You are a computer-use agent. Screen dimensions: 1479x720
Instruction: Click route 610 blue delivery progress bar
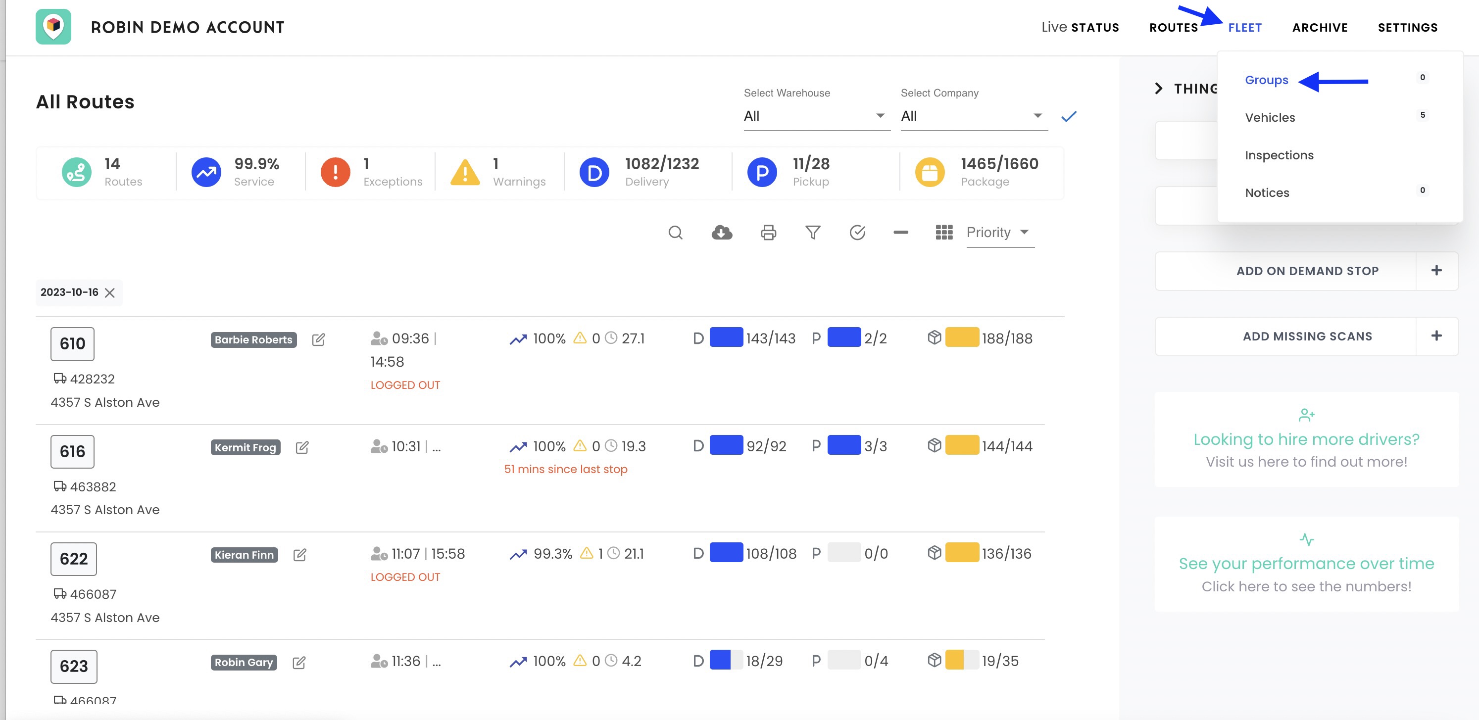tap(726, 337)
